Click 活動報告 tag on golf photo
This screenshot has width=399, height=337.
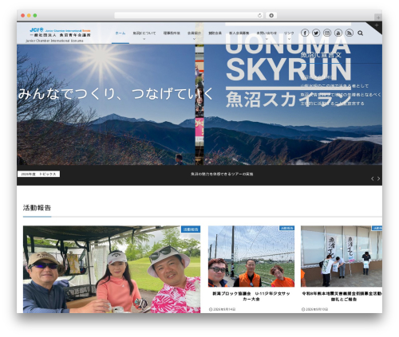point(191,229)
